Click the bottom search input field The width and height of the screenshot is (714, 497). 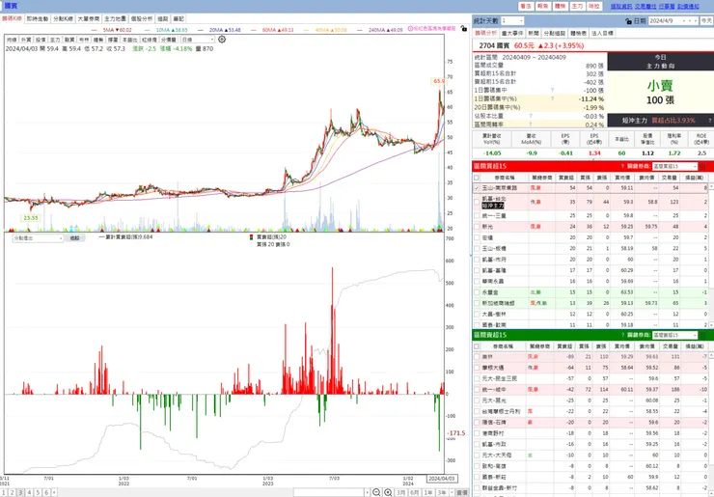328,492
